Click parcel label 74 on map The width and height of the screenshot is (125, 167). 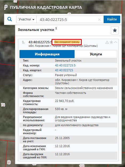click(3, 105)
